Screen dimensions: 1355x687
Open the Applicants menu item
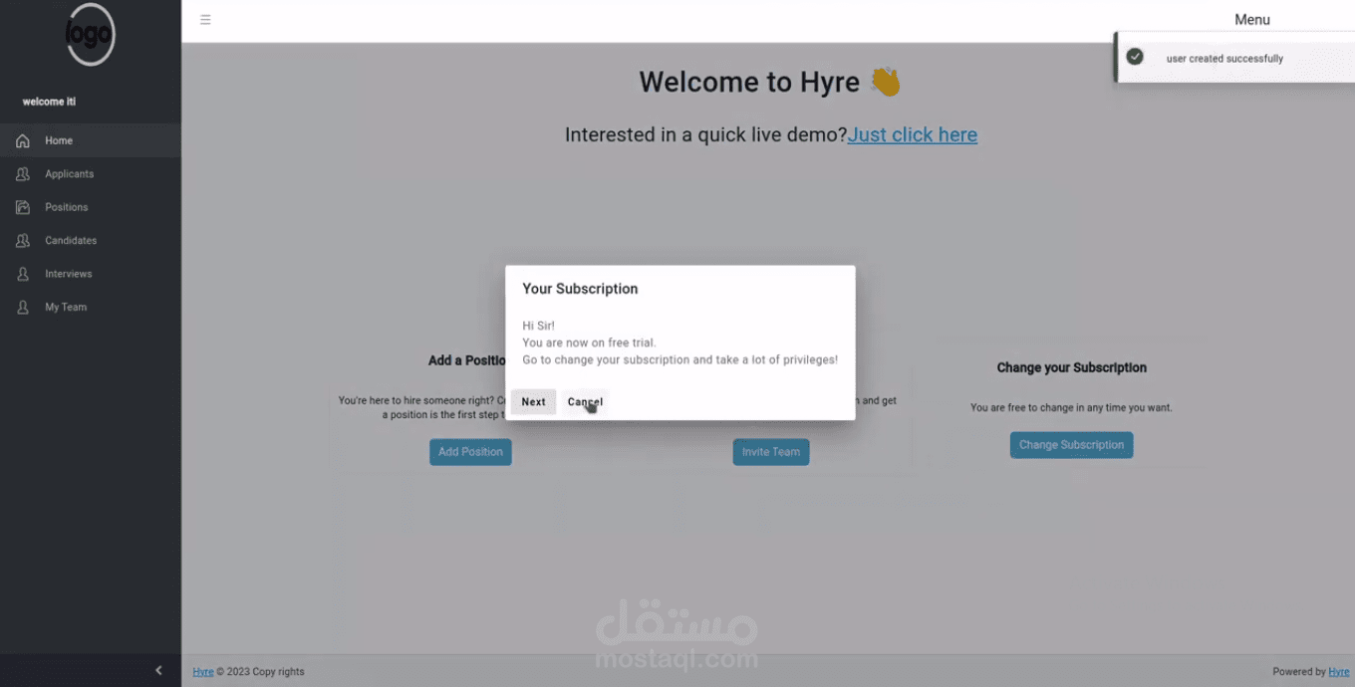click(x=91, y=174)
